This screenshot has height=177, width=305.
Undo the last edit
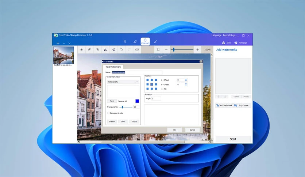tap(121, 50)
